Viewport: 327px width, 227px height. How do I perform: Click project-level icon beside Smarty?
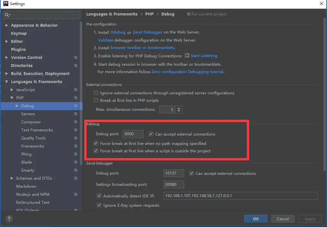(x=76, y=170)
